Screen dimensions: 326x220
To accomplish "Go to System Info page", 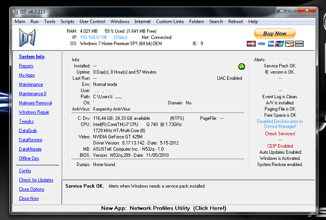I will click(x=32, y=57).
